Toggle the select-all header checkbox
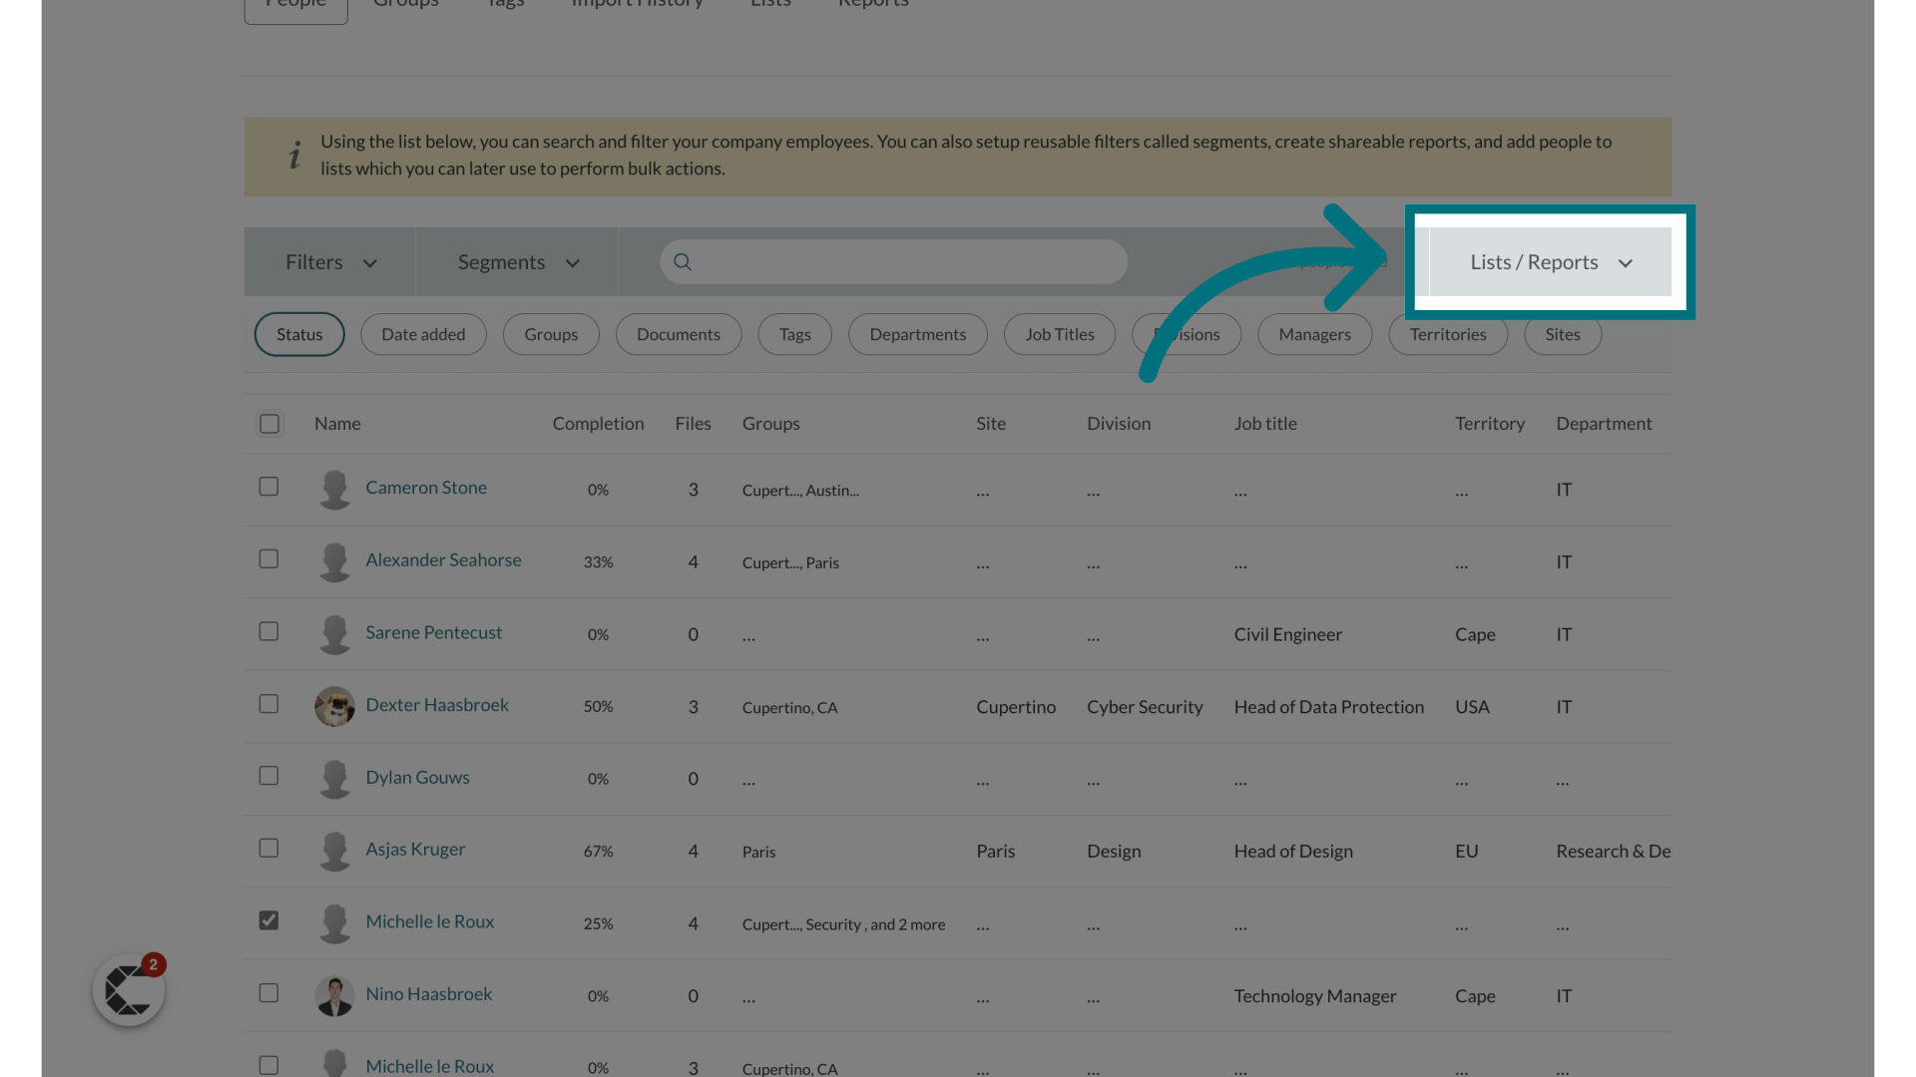 pyautogui.click(x=269, y=420)
